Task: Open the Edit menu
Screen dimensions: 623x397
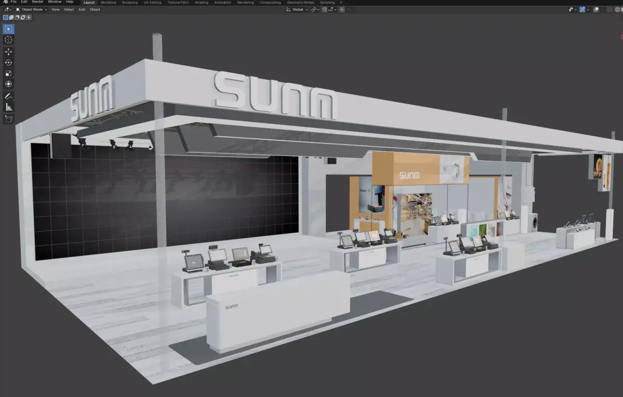Action: coord(24,2)
